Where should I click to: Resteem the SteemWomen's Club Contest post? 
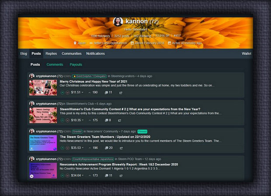tap(119, 120)
